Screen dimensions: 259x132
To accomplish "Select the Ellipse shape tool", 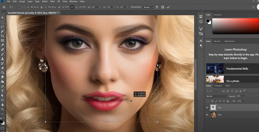I will pos(3,100).
